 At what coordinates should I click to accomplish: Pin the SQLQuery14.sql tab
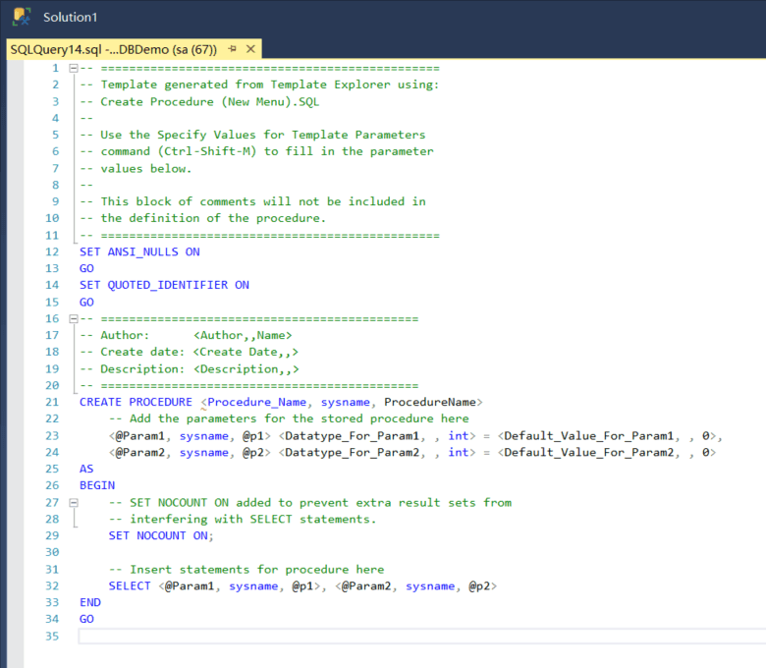(233, 49)
